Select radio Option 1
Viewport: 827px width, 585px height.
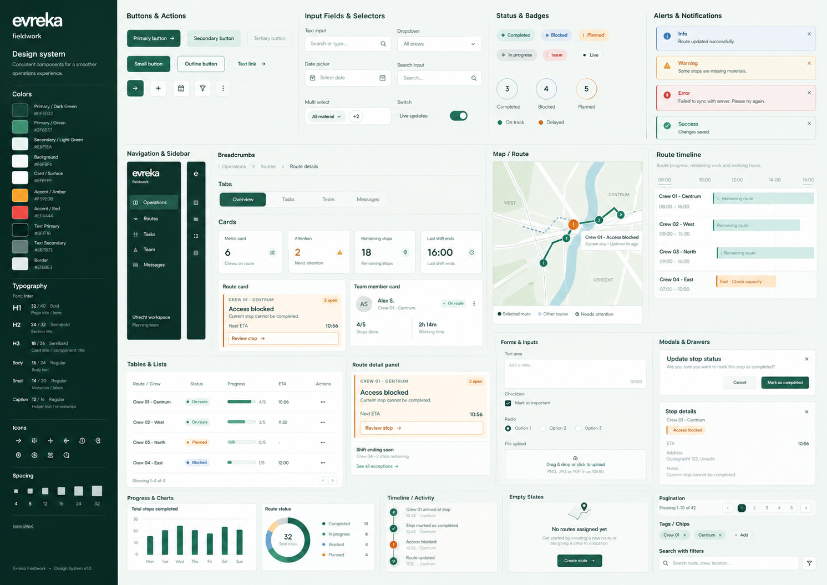(508, 428)
